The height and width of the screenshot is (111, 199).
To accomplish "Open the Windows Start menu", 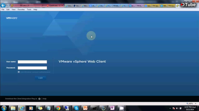I will click(4, 108).
